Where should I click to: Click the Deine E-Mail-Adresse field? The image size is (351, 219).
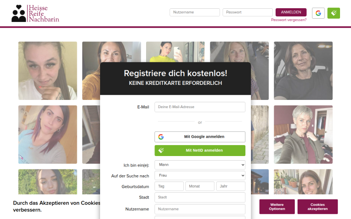(200, 107)
